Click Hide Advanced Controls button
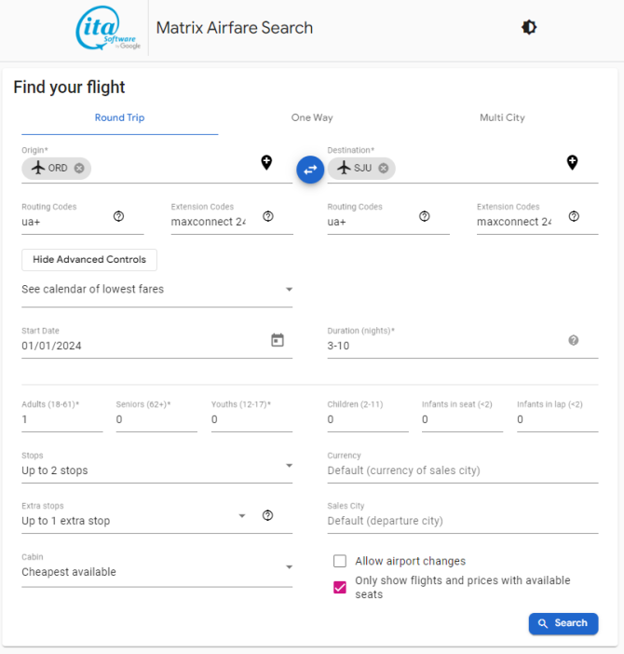 89,259
